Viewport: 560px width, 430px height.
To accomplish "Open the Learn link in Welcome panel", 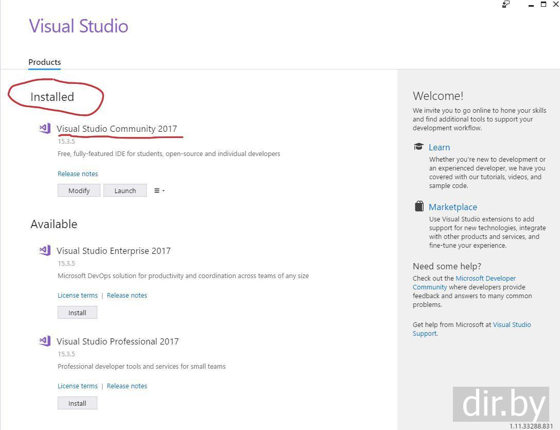I will (439, 147).
